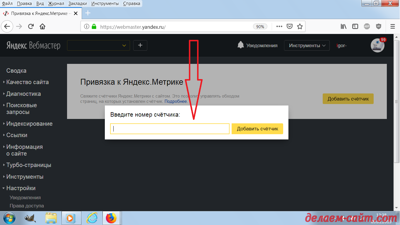The image size is (400, 225).
Task: Click the page vertical scrollbar
Action: pyautogui.click(x=397, y=101)
